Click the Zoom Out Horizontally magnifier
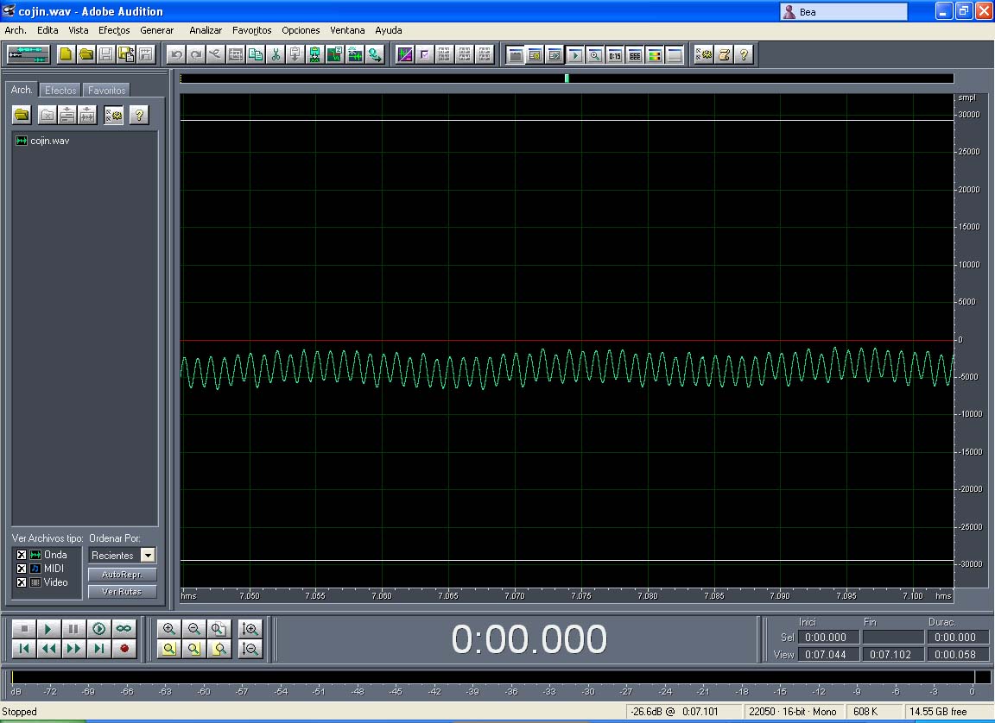Screen dimensions: 995x723 coord(193,629)
